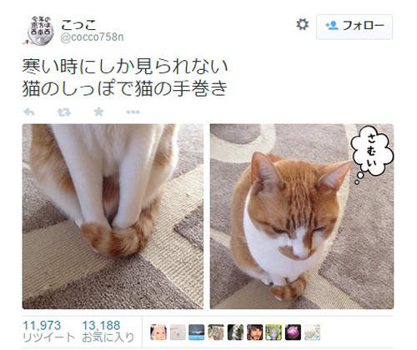This screenshot has width=417, height=350.
Task: Click the @cocco758n username handle
Action: click(x=92, y=37)
